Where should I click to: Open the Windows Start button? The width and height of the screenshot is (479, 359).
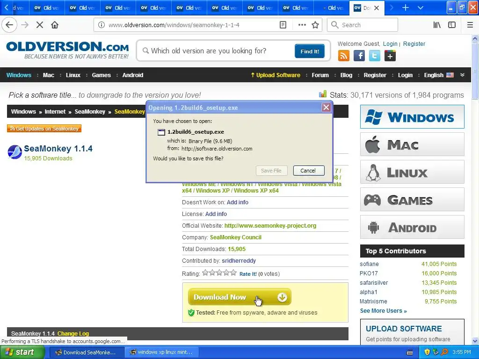pos(22,352)
